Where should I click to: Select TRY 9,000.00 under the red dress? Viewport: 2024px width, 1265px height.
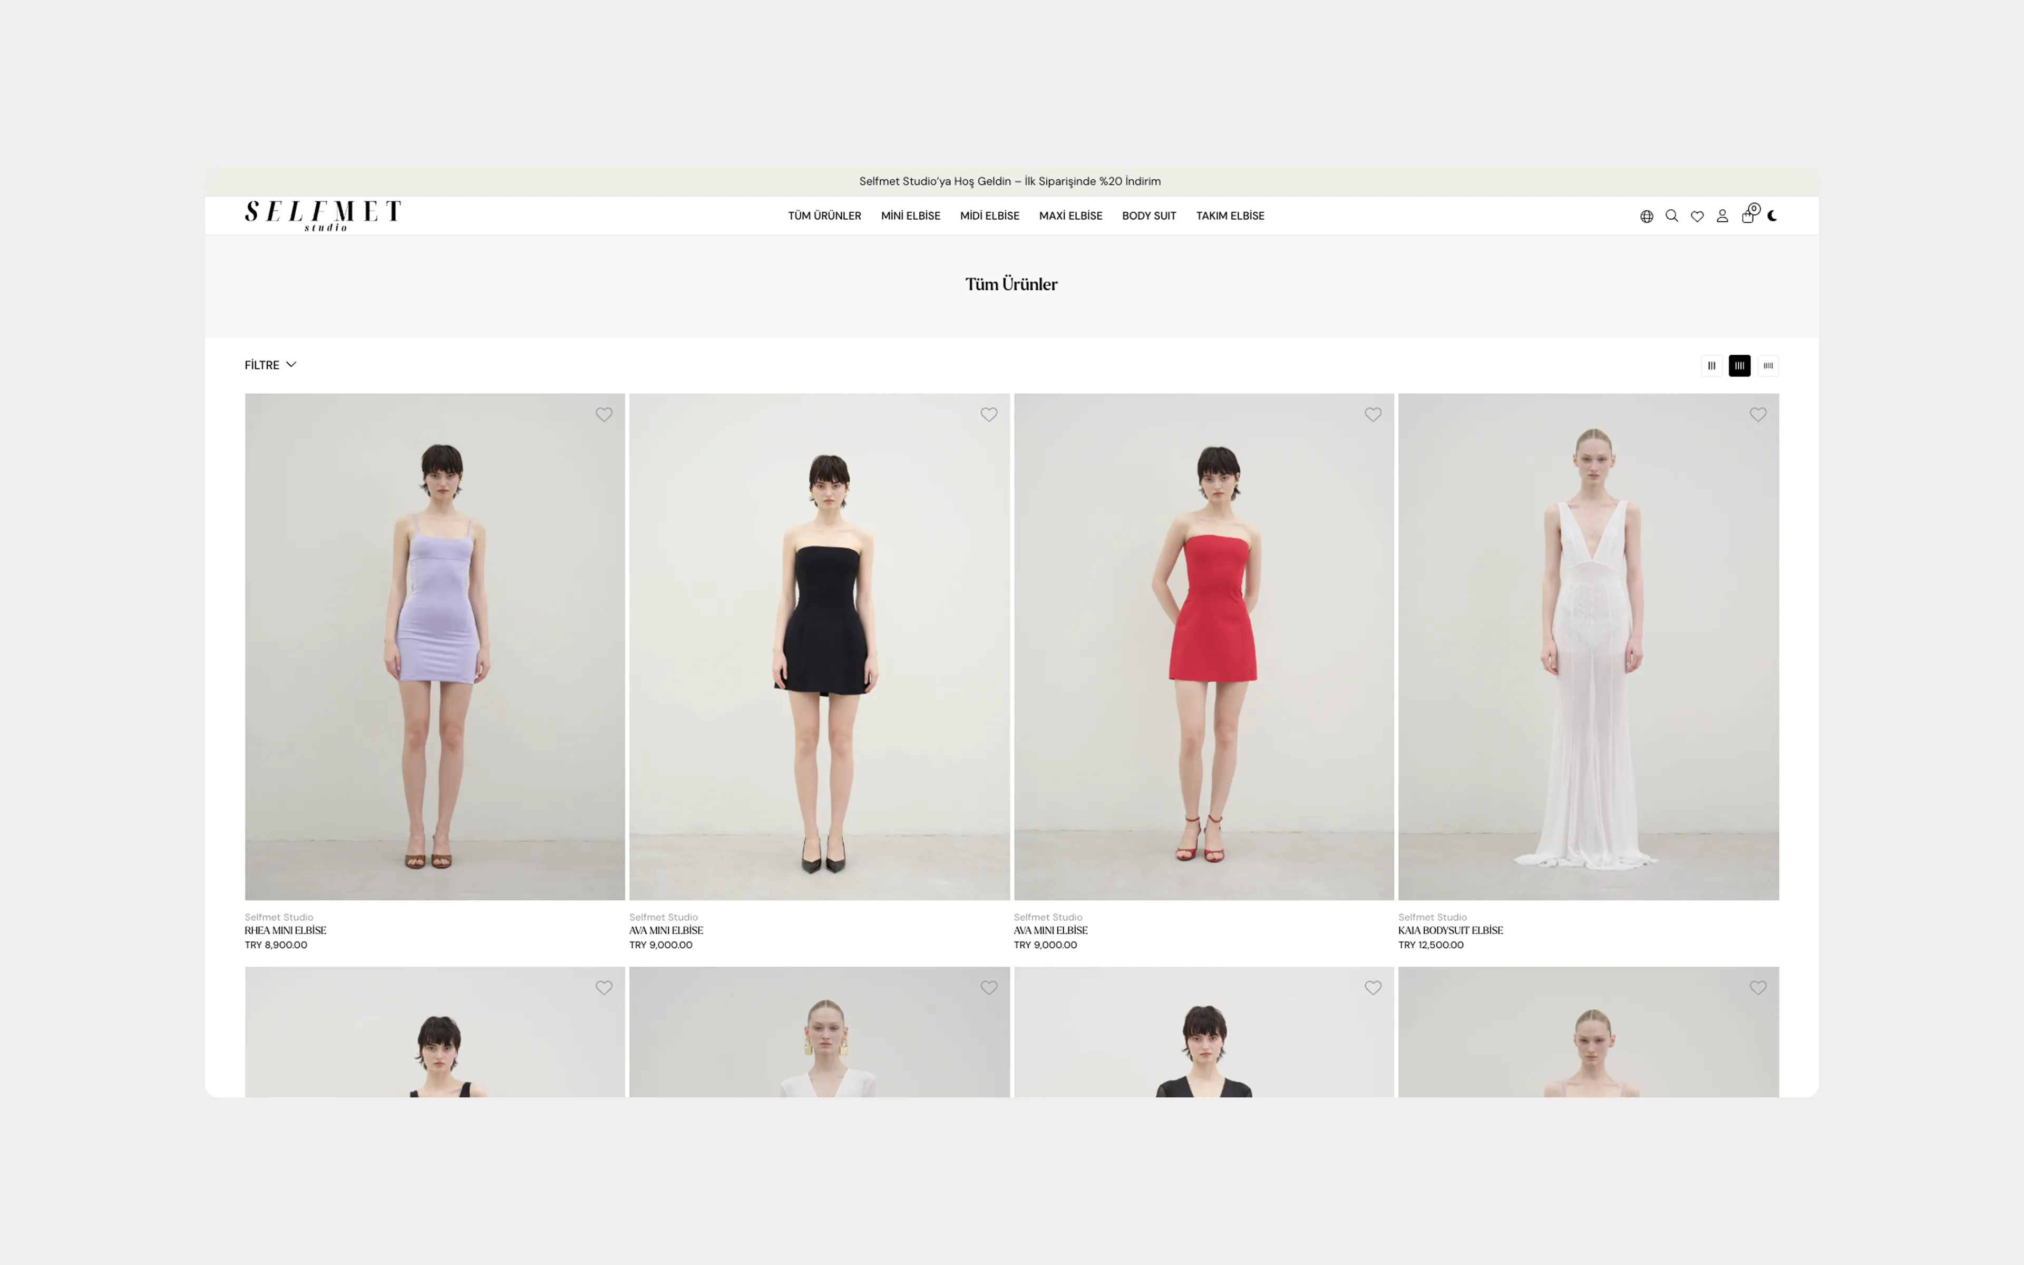point(1045,946)
